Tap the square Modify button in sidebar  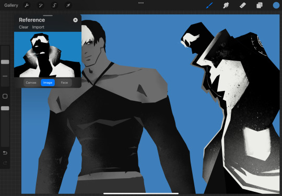5,96
